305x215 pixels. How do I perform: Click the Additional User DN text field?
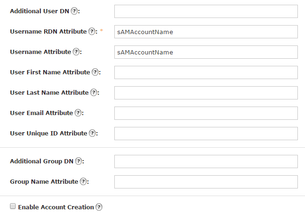[206, 11]
